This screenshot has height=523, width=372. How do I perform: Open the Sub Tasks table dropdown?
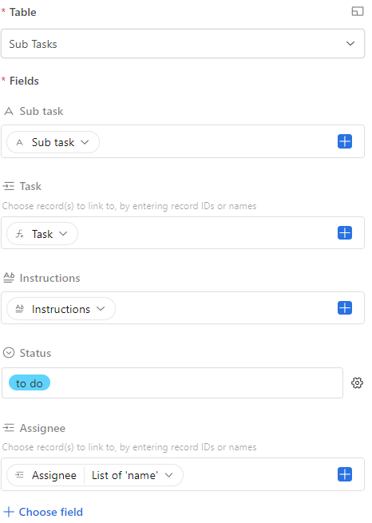(183, 44)
